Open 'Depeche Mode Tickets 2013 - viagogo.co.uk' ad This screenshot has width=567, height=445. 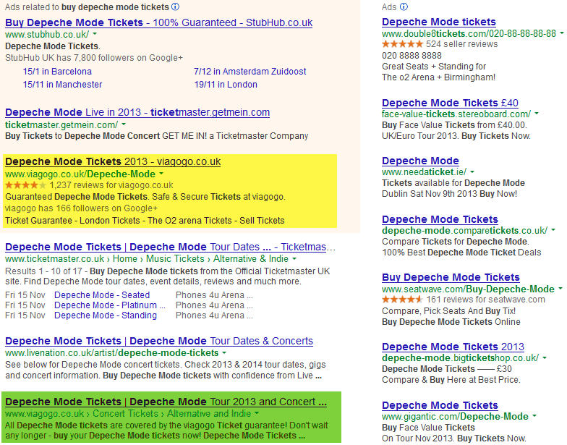[x=113, y=161]
